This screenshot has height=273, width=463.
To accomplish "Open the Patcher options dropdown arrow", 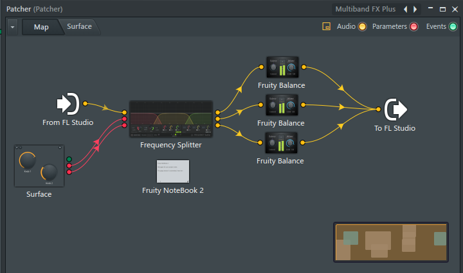I will click(x=12, y=27).
